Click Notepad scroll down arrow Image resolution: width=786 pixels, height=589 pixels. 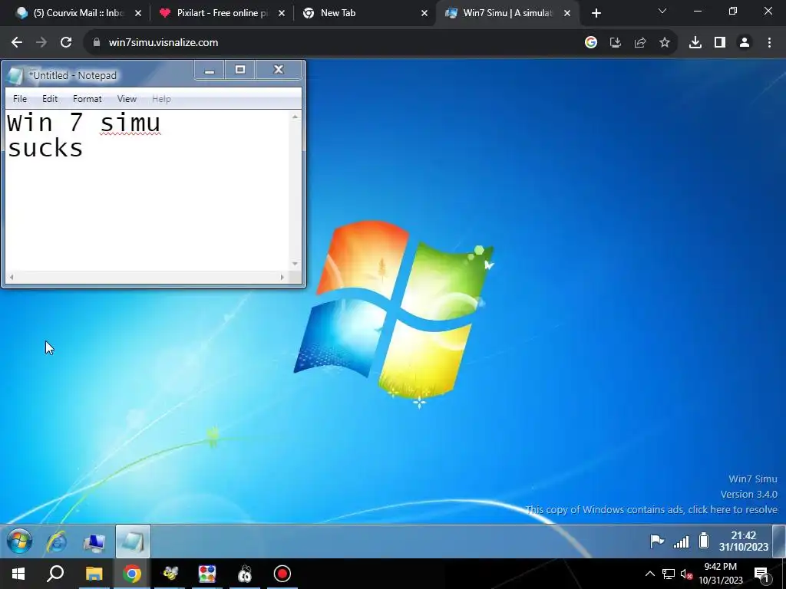click(x=295, y=264)
